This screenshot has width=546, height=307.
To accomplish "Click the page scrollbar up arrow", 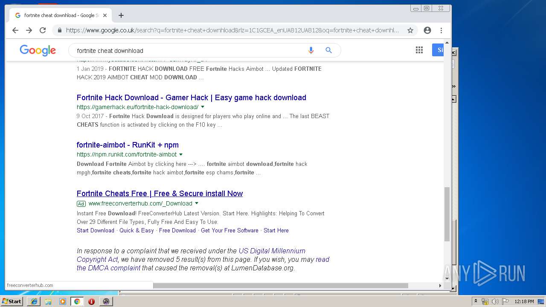I will coord(447,43).
